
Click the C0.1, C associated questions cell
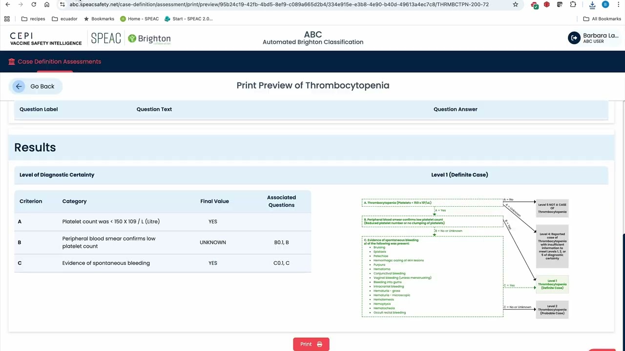(281, 263)
